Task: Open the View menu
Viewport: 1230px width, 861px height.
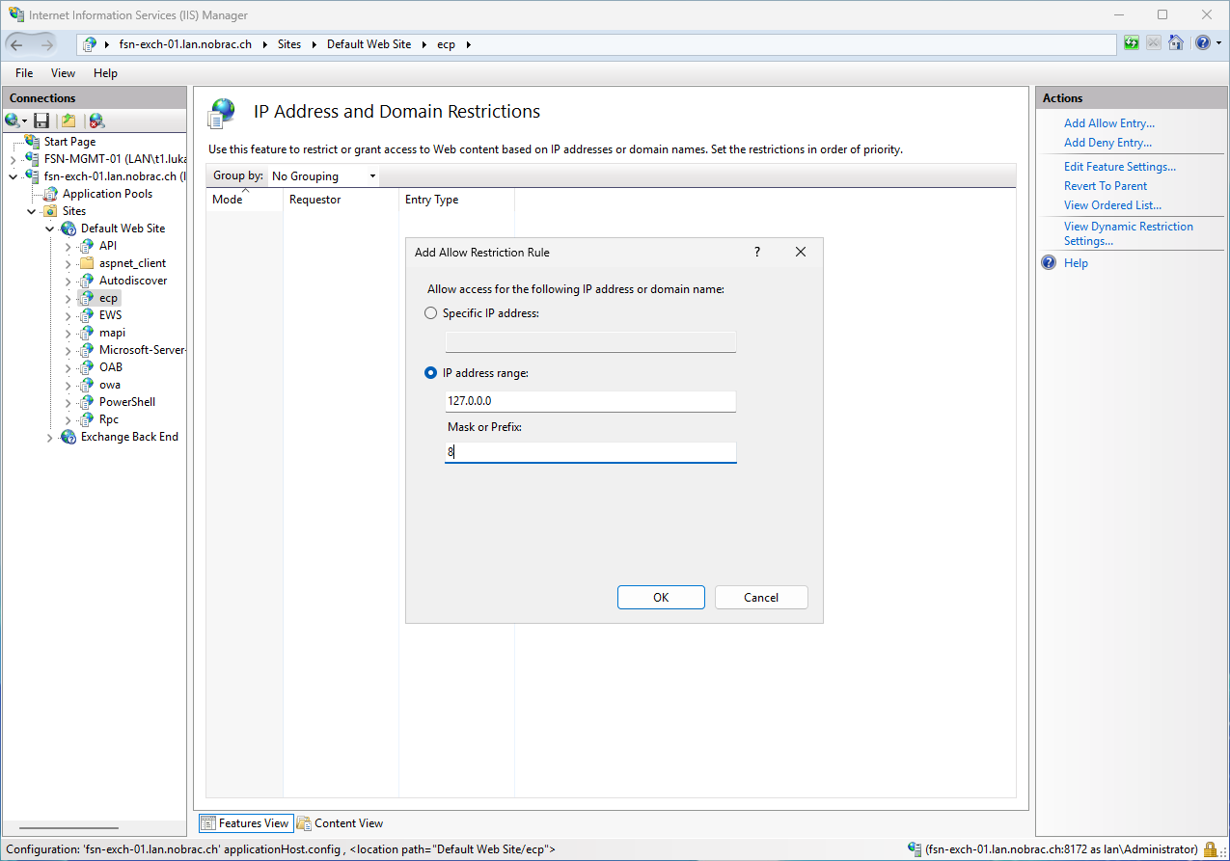Action: coord(63,73)
